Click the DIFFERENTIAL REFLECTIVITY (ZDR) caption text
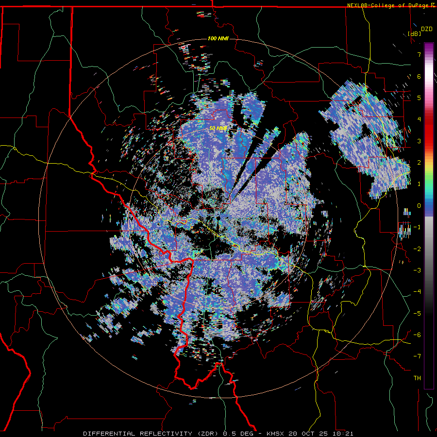This screenshot has width=437, height=437. click(151, 434)
